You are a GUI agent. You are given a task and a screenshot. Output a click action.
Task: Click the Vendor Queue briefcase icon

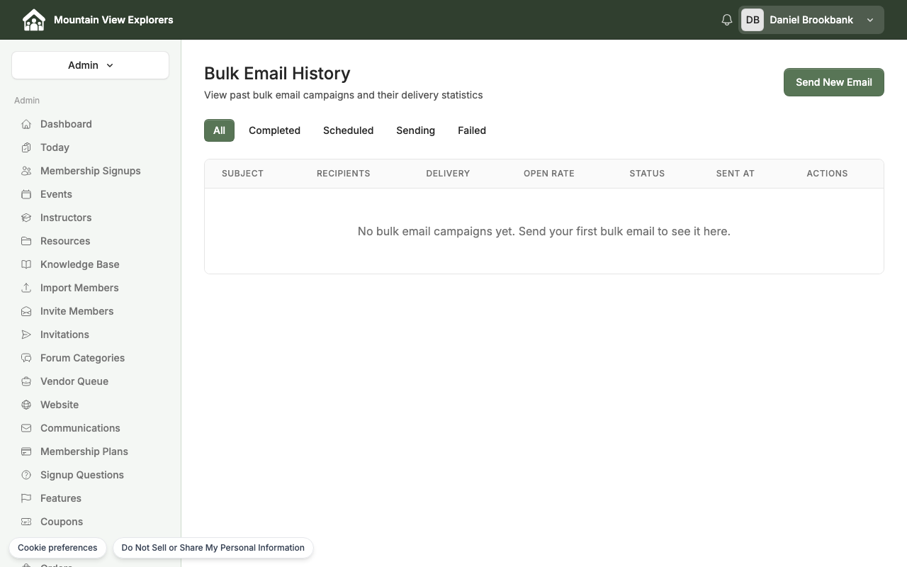[x=26, y=381]
